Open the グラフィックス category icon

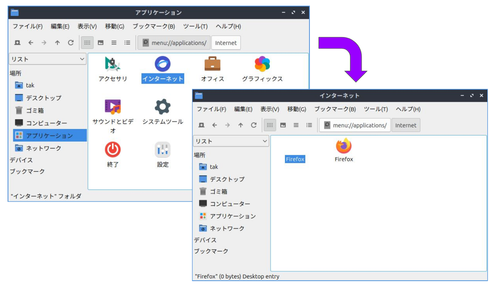pyautogui.click(x=262, y=64)
